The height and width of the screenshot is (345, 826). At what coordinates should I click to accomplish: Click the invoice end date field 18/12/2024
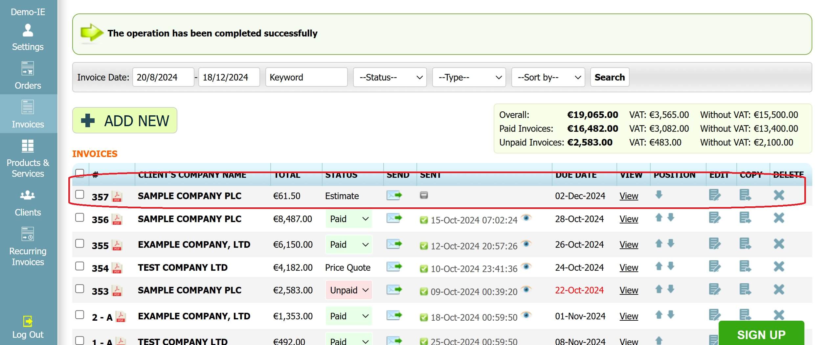[x=229, y=77]
